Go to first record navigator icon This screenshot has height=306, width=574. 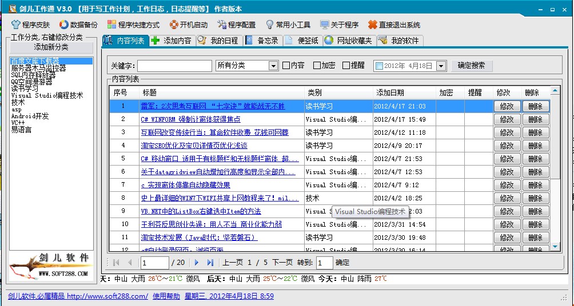117,263
